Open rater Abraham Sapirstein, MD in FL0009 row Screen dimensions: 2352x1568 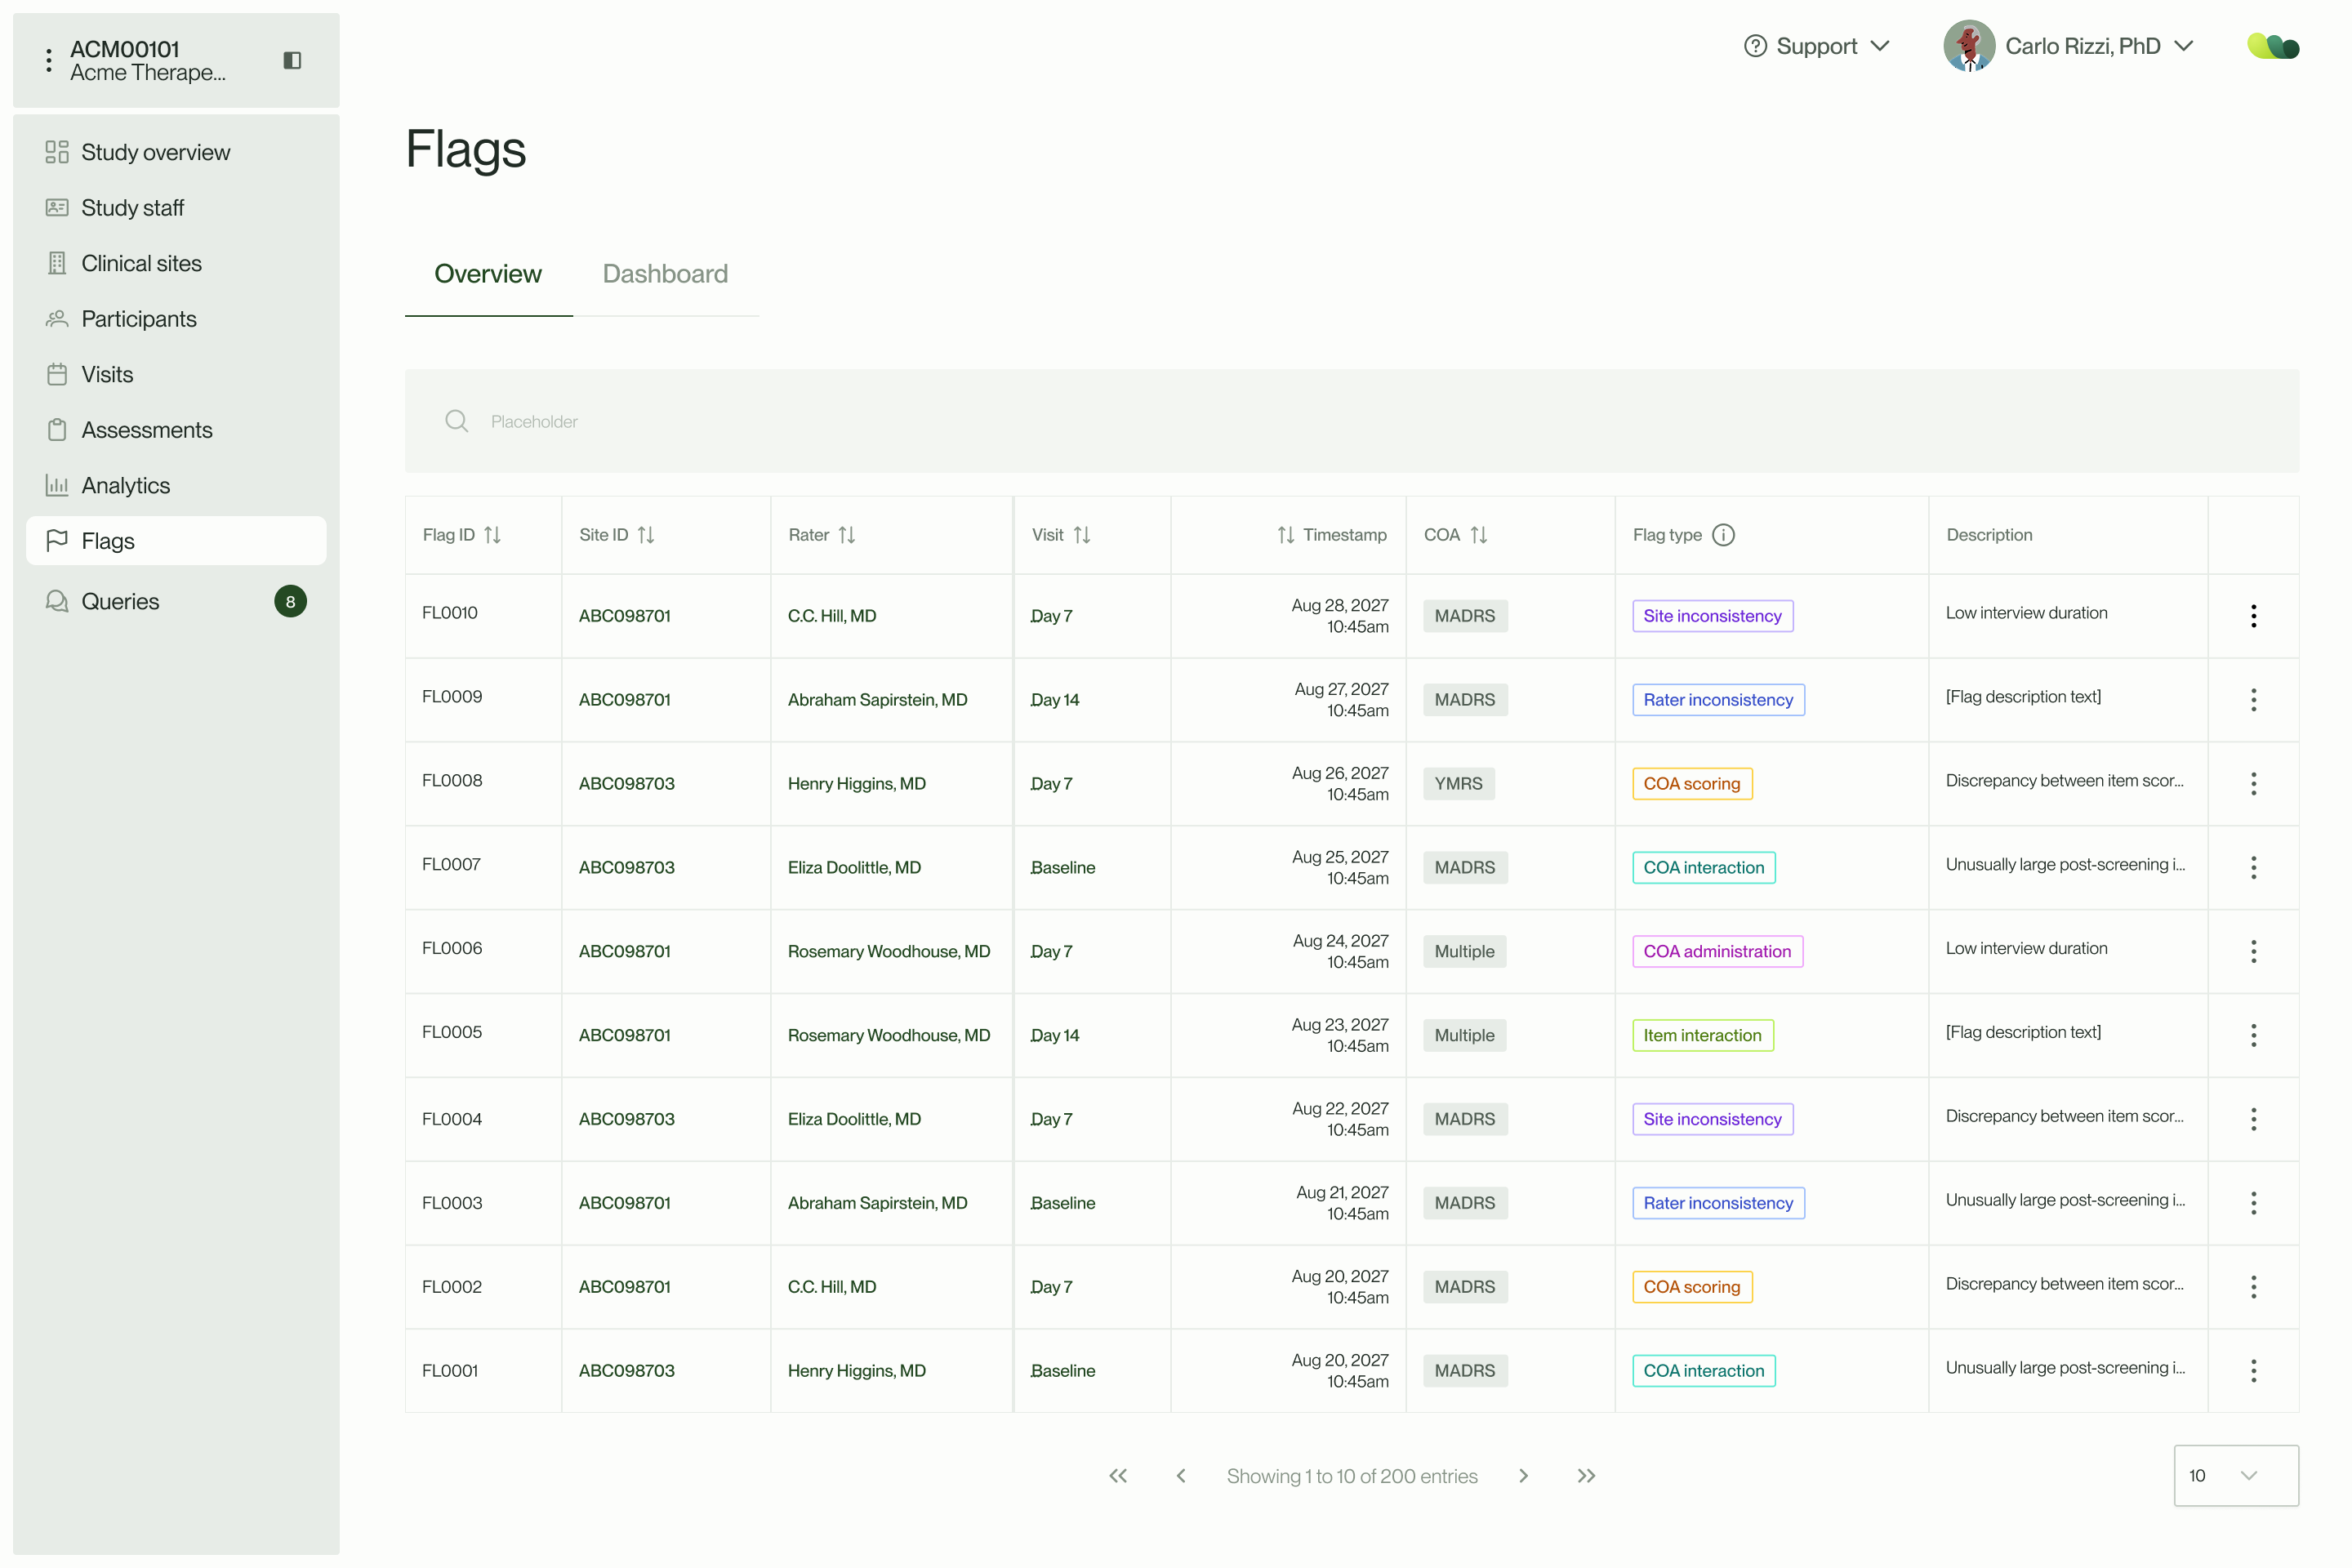point(877,700)
